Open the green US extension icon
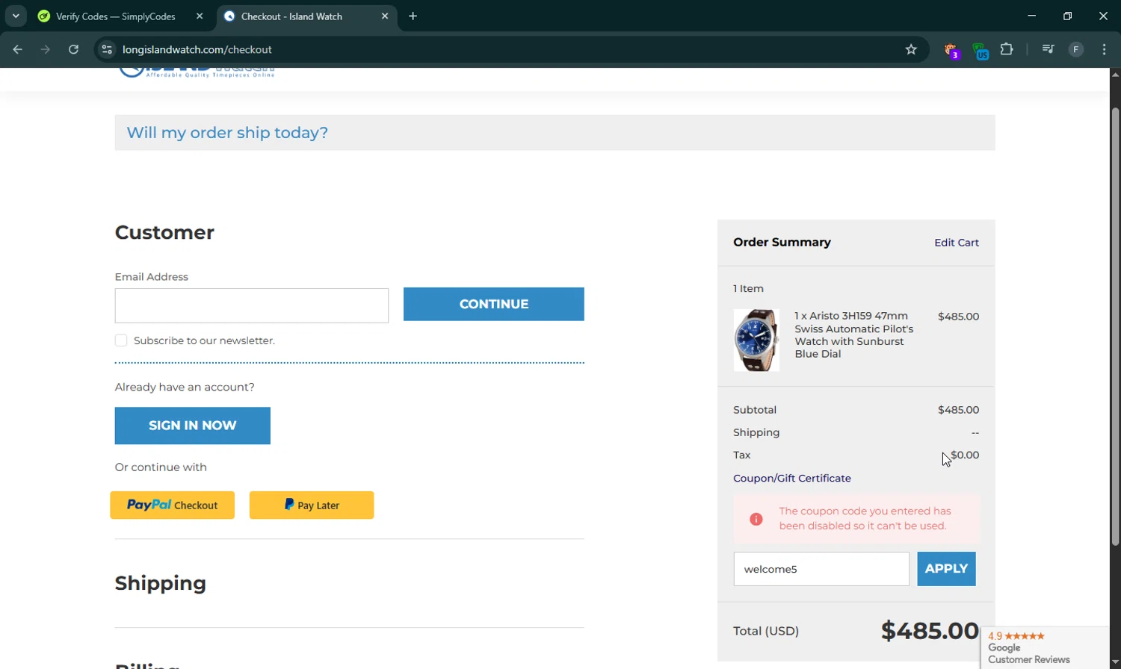 [x=980, y=51]
